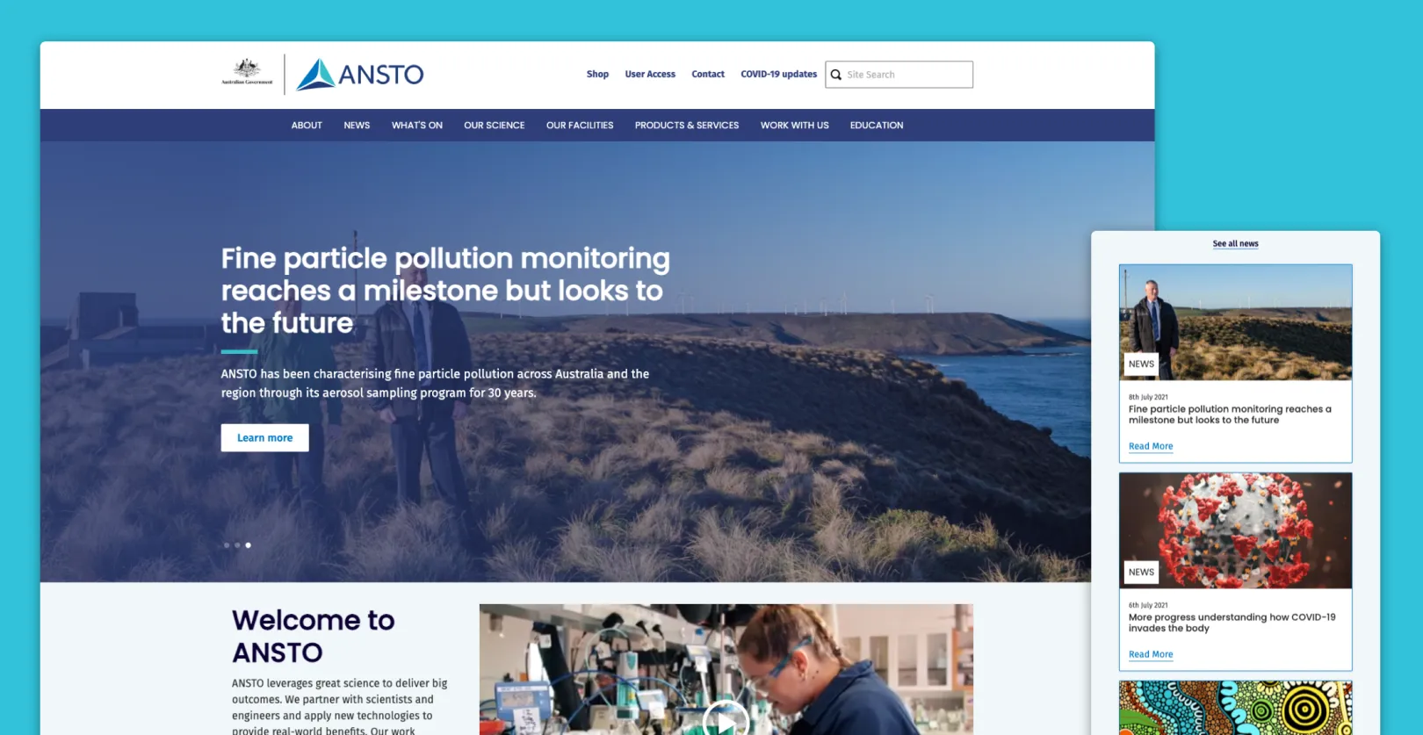Select the first carousel dot

pyautogui.click(x=227, y=545)
